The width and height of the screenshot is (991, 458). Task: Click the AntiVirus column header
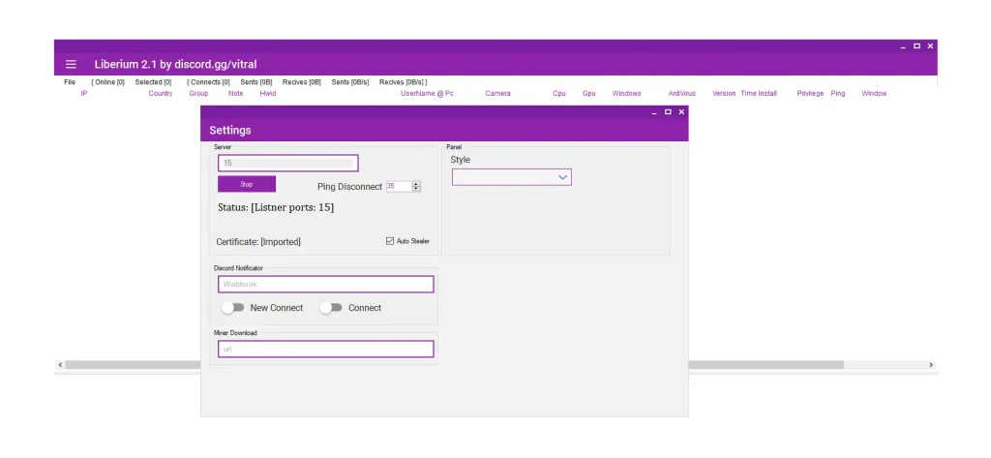[682, 94]
